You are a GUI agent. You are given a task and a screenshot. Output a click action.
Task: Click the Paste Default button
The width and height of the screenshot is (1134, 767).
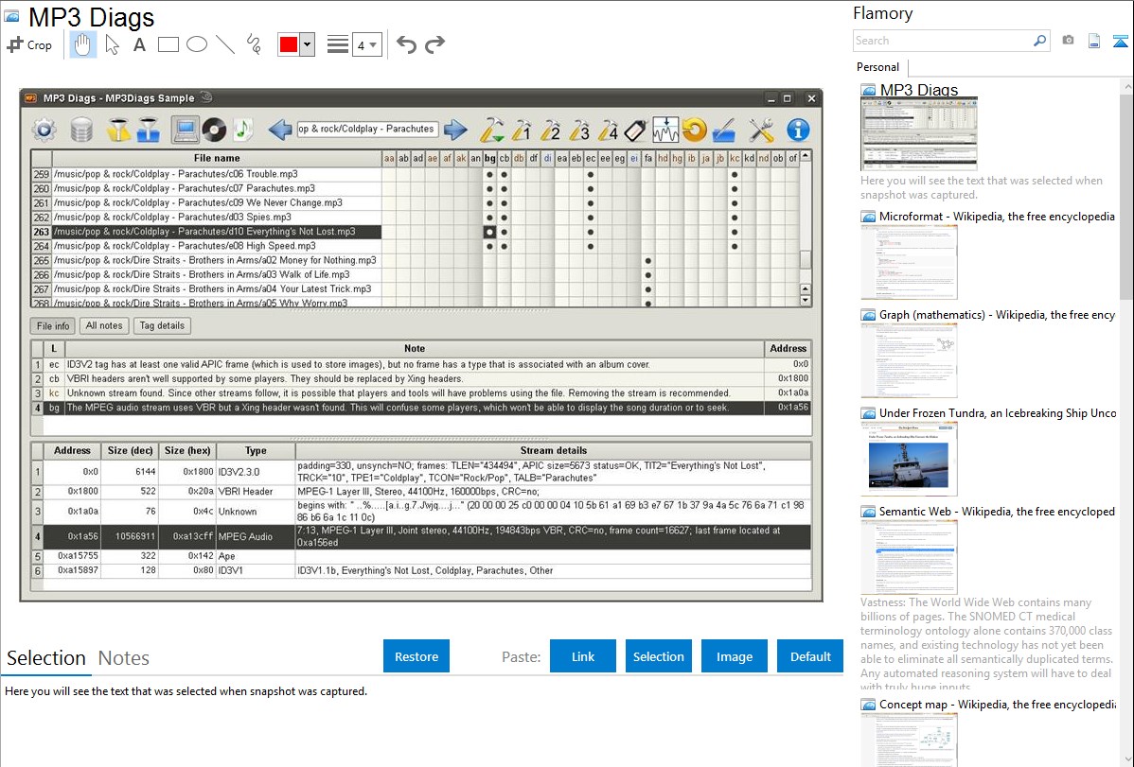[x=810, y=656]
